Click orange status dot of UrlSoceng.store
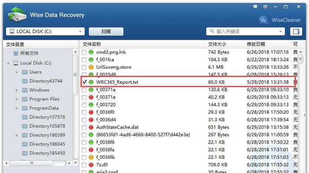 tap(91, 67)
